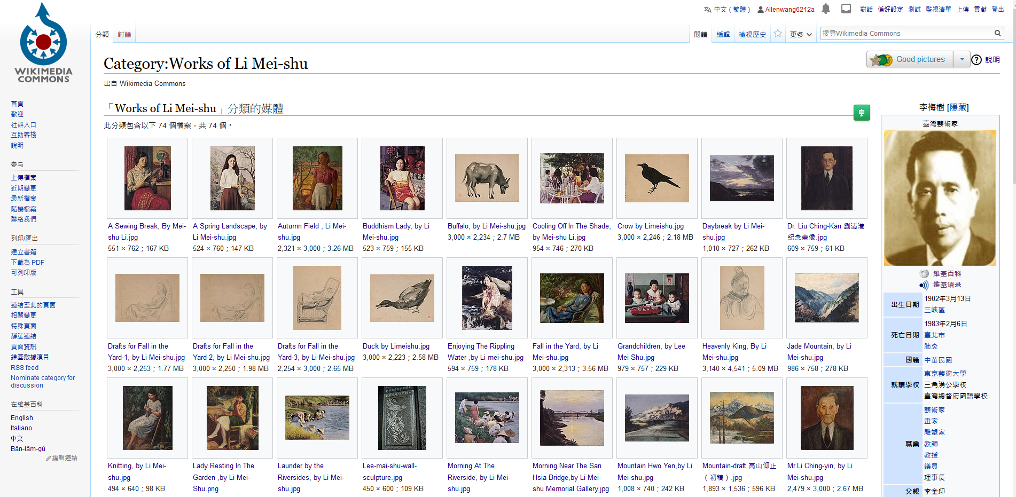The image size is (1016, 497).
Task: Add page to watchlist star icon
Action: click(778, 34)
